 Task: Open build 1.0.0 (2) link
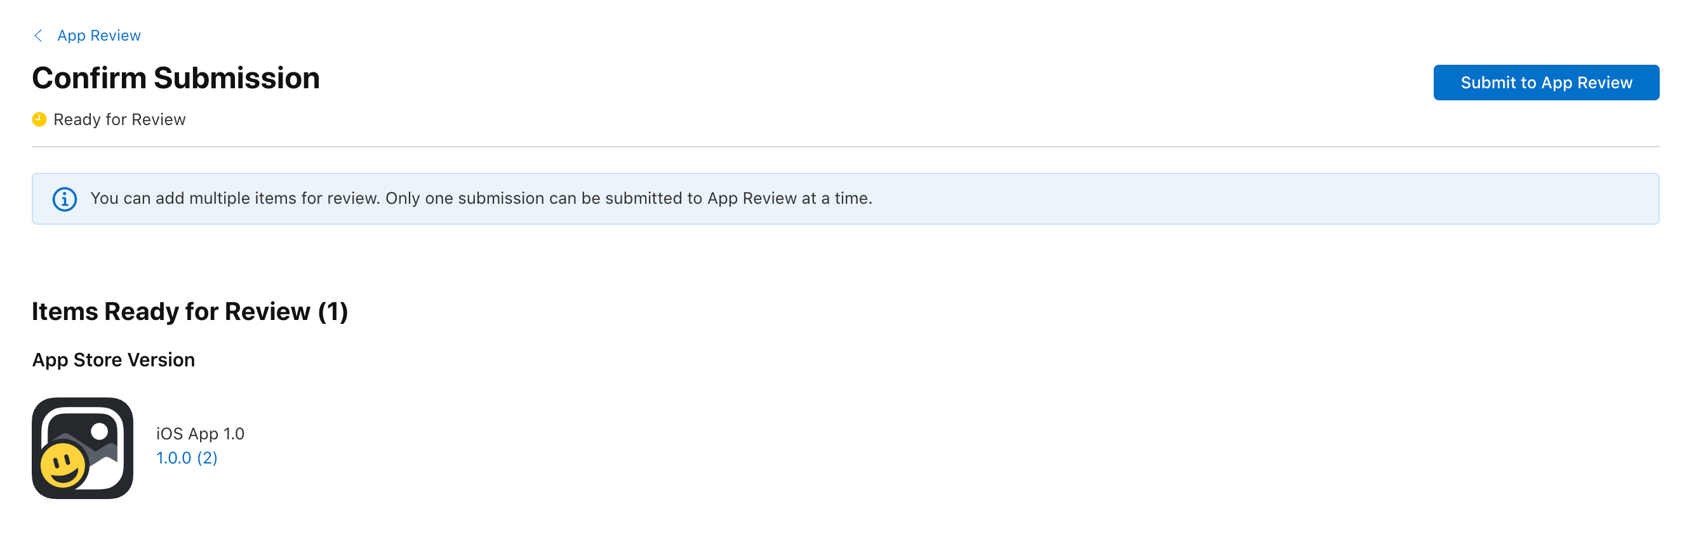186,458
